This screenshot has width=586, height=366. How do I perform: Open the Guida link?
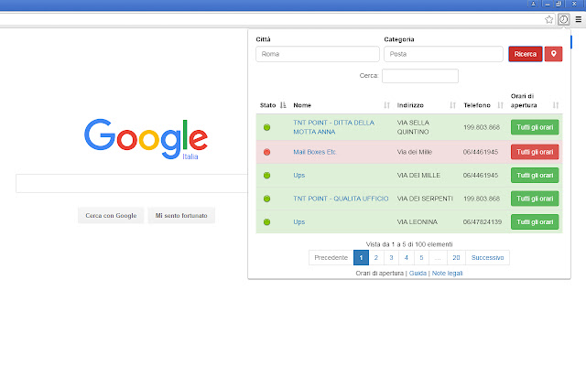[418, 273]
